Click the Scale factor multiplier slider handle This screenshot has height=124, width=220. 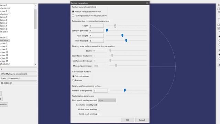click(x=112, y=55)
